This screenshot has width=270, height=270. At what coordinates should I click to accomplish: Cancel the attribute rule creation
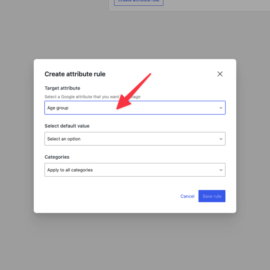[187, 196]
